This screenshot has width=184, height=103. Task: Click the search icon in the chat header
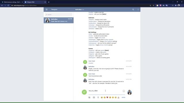pos(133,9)
